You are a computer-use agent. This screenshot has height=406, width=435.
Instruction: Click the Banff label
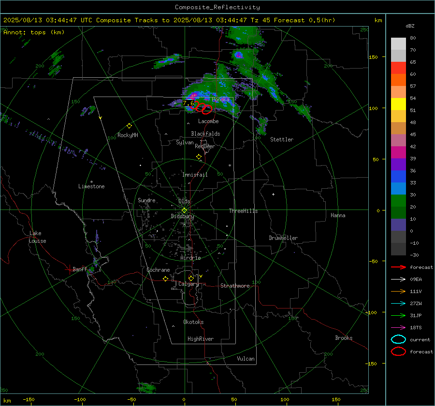(80, 269)
